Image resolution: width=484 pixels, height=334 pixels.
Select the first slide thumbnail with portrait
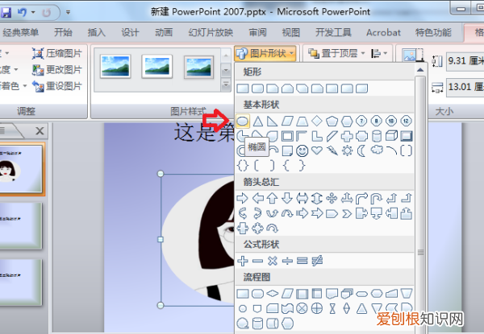pos(22,167)
